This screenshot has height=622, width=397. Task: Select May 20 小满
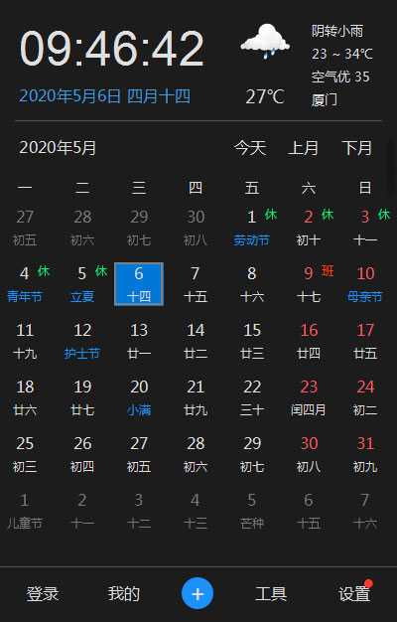pos(139,397)
